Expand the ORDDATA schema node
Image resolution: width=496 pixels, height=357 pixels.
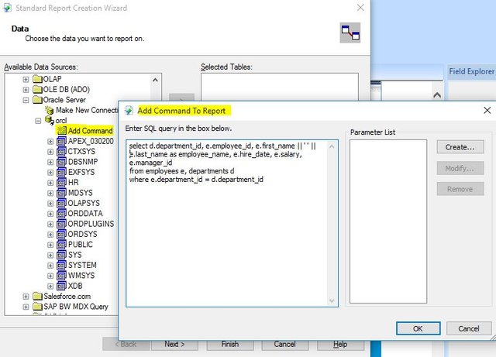(x=50, y=214)
